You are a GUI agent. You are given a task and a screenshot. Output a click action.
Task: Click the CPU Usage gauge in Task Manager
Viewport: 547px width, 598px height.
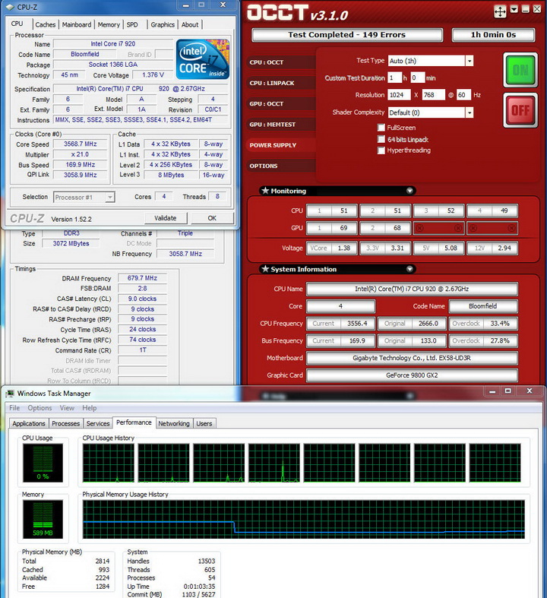pos(43,463)
